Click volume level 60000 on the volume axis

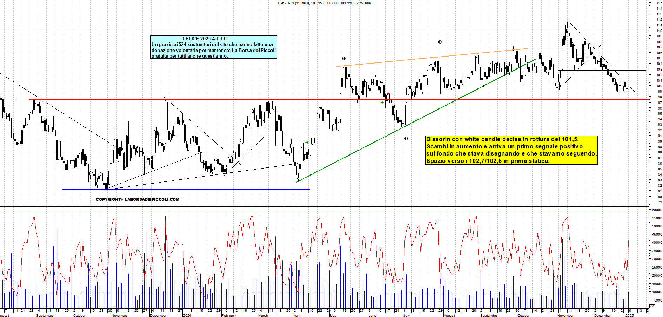(657, 210)
